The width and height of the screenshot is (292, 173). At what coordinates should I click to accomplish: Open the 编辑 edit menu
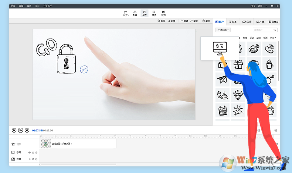tap(21, 6)
